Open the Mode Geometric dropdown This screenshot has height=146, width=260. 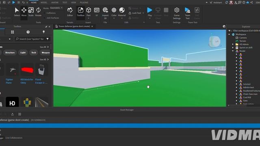[x=56, y=8]
